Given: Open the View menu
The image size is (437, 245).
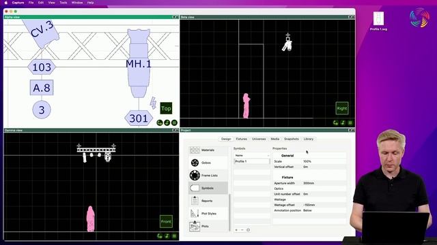Looking at the screenshot, I should tap(52, 3).
